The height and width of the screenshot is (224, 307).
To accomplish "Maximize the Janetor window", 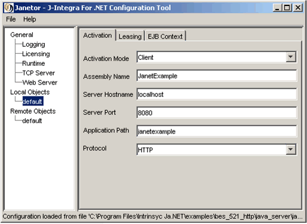I will pos(287,8).
